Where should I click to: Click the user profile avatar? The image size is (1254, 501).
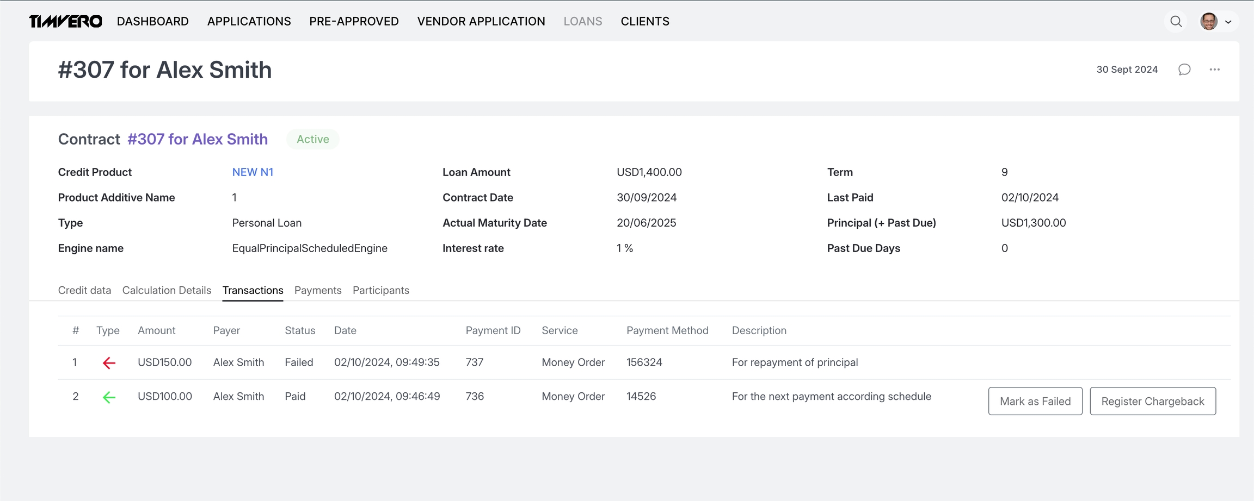(x=1209, y=22)
